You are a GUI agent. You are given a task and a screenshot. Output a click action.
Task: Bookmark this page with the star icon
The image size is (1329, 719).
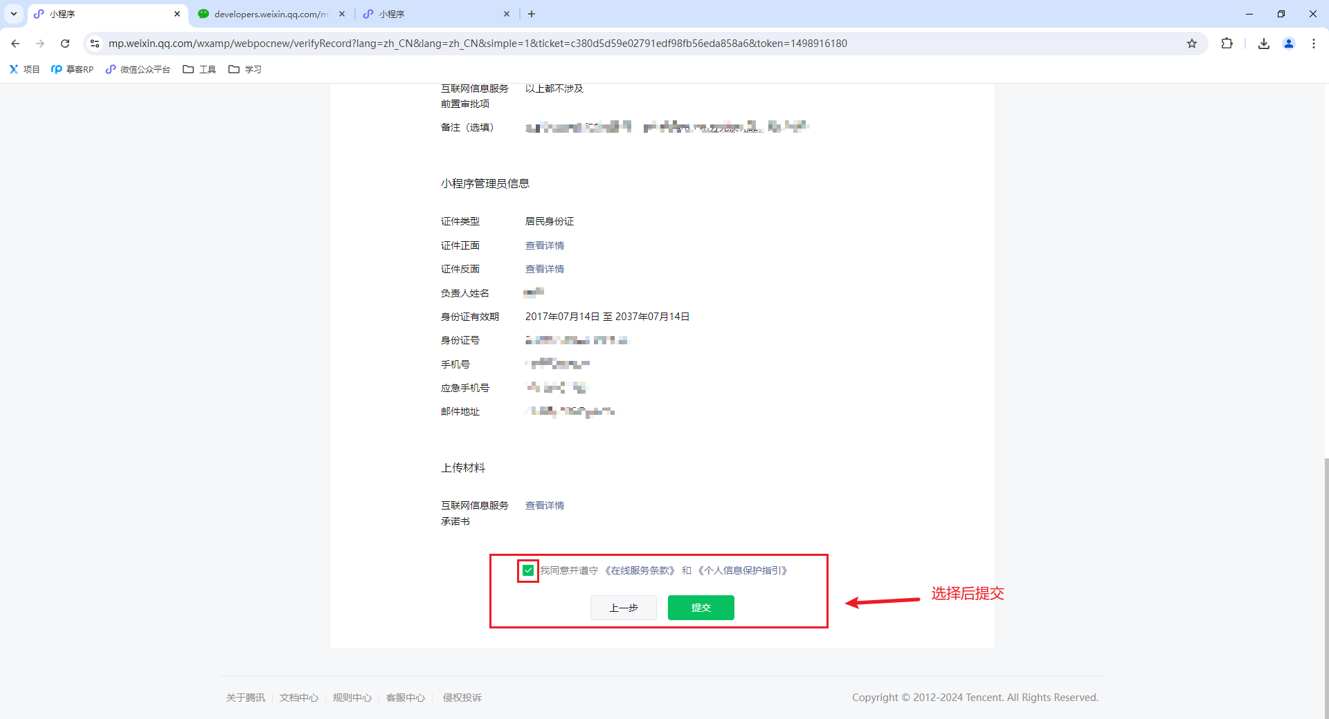click(x=1192, y=44)
